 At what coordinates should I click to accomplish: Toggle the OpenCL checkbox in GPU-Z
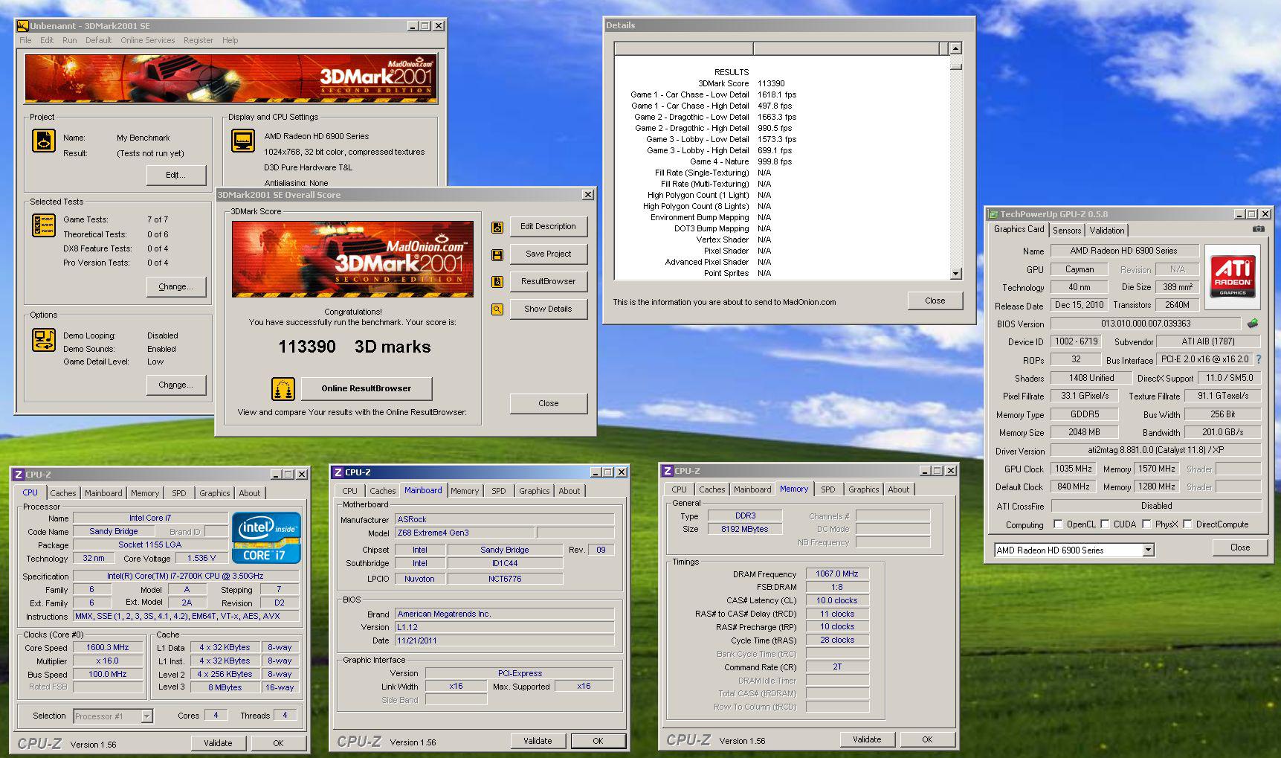(x=1058, y=524)
